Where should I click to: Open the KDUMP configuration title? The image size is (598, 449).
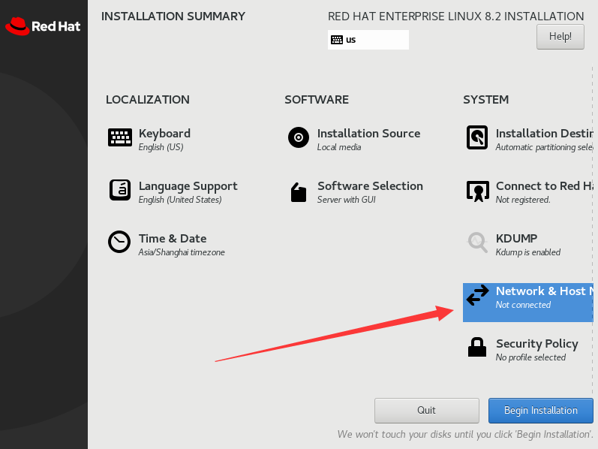point(516,239)
